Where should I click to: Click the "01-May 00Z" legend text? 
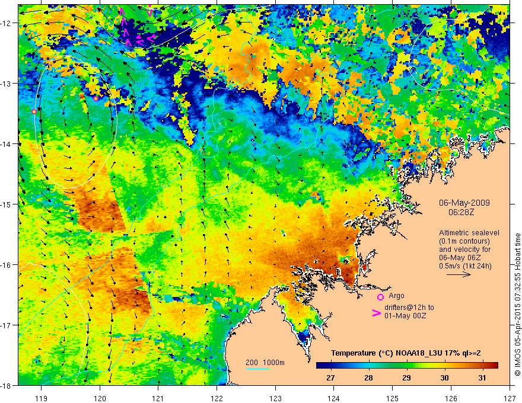tap(405, 315)
